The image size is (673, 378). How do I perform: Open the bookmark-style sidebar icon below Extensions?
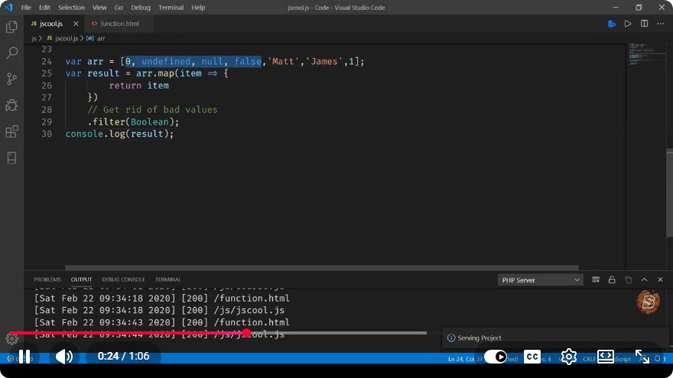coord(11,158)
